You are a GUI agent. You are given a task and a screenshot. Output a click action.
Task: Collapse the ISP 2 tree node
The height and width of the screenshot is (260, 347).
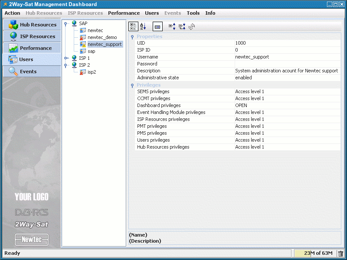click(65, 65)
